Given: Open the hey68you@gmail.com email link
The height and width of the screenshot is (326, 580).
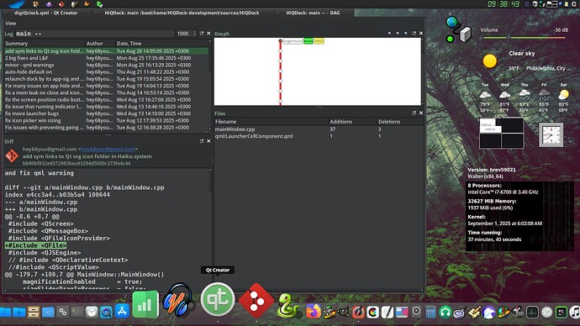Looking at the screenshot, I should click(x=108, y=149).
